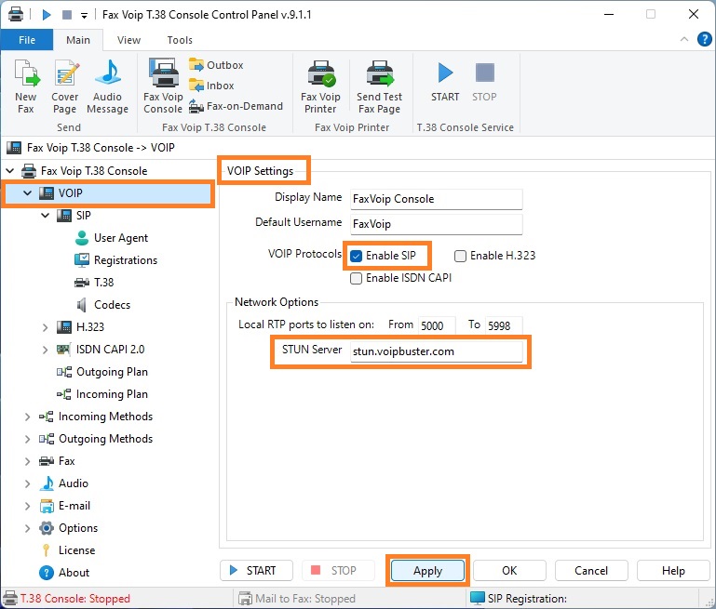Switch to the View ribbon tab

click(x=128, y=40)
